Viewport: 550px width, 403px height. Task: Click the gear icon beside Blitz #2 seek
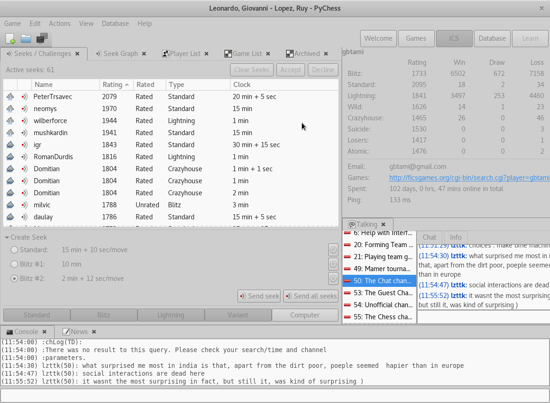[333, 278]
